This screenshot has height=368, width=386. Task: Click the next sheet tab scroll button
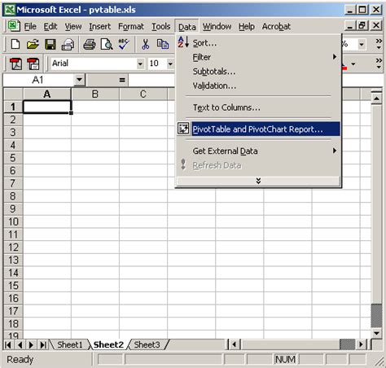coord(31,344)
